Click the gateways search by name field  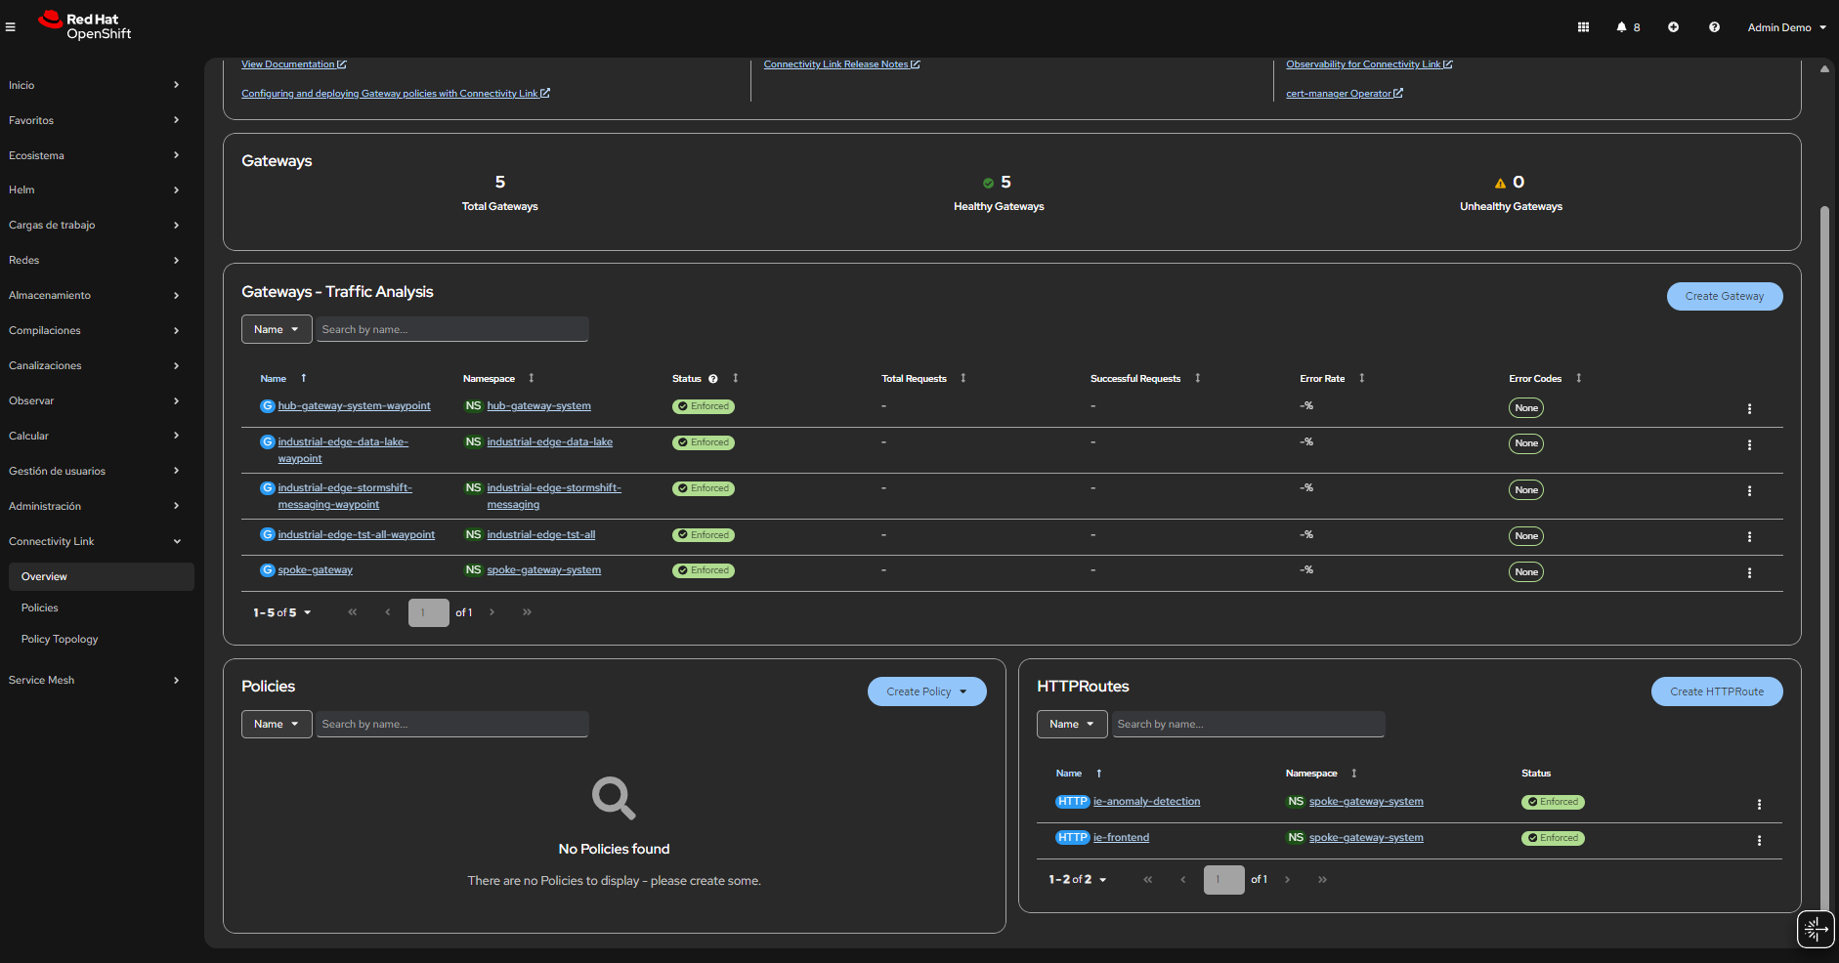click(452, 329)
